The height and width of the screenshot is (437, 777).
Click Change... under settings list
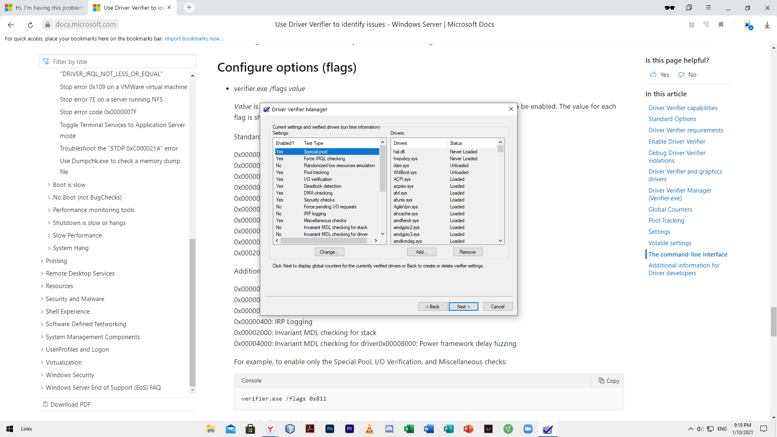point(329,252)
